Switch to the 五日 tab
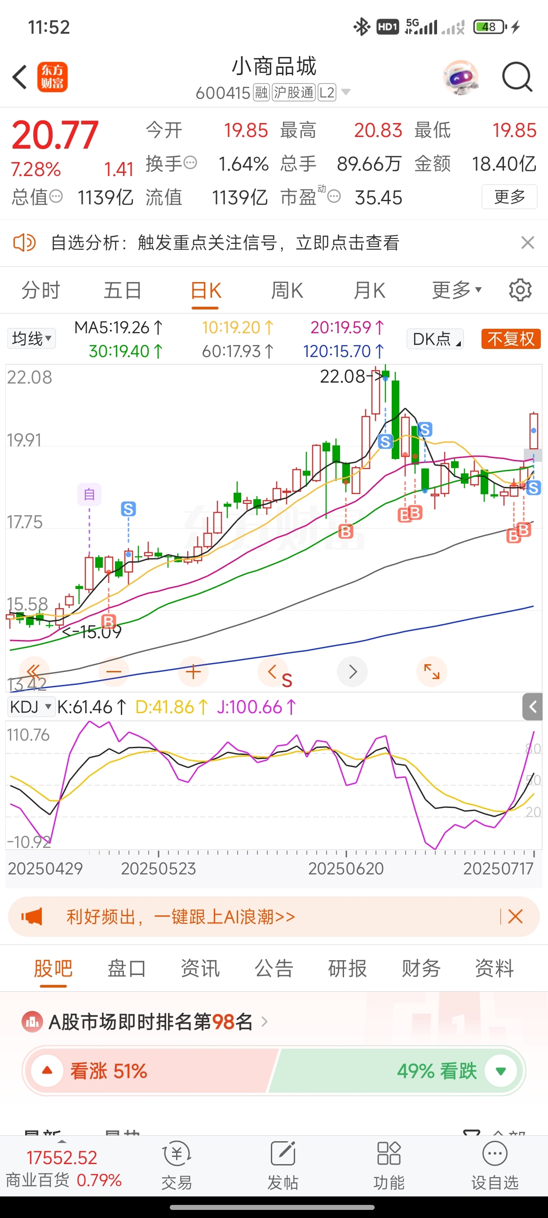 coord(123,290)
